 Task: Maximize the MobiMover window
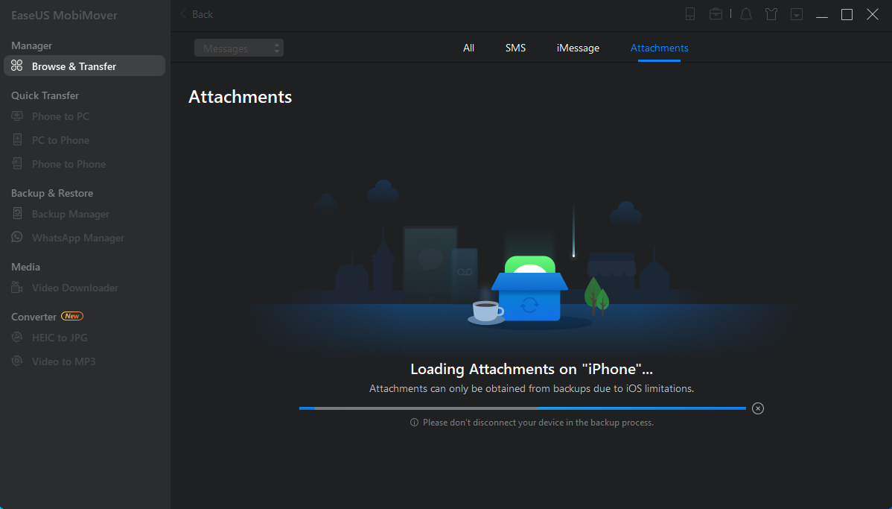click(847, 14)
